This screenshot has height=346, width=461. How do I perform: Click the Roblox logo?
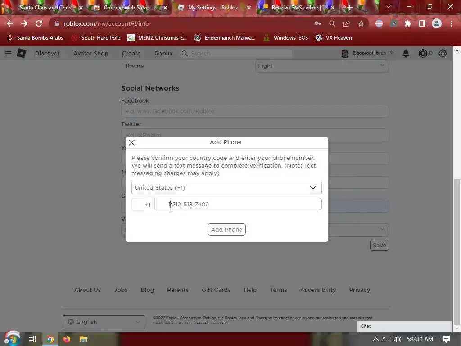pos(22,53)
